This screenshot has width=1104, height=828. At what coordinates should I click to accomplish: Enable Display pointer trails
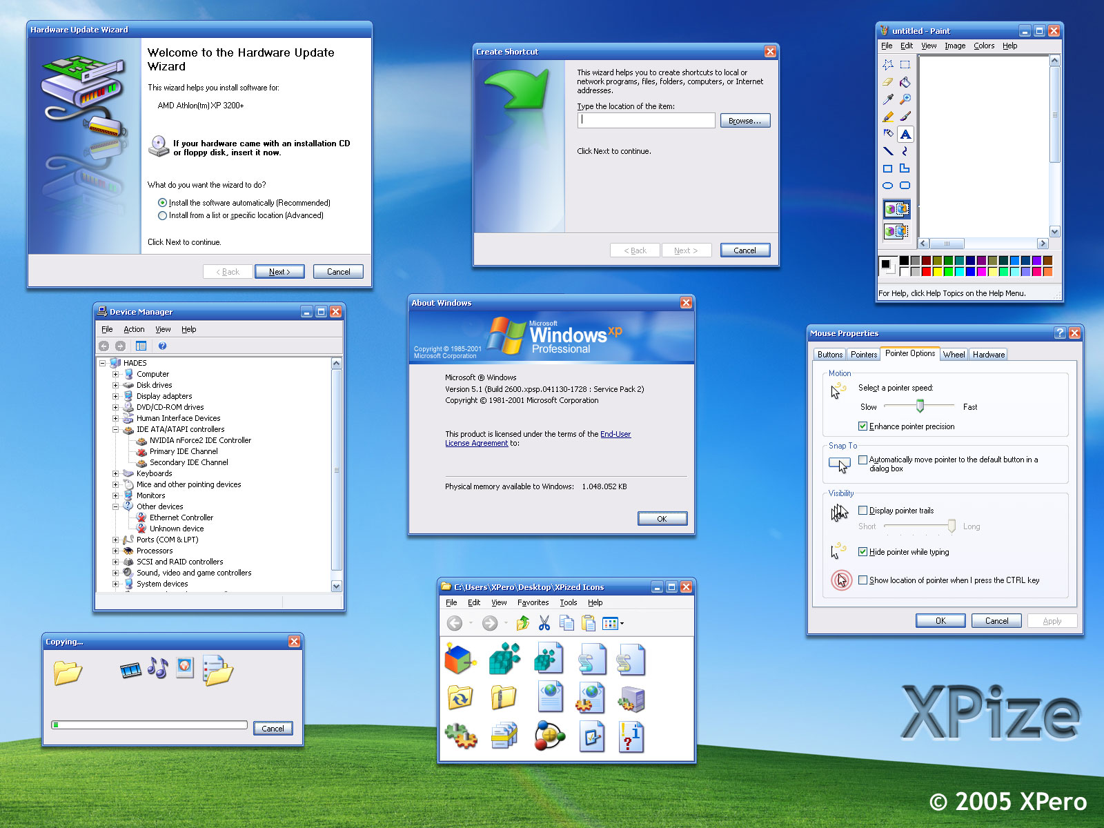click(x=863, y=511)
